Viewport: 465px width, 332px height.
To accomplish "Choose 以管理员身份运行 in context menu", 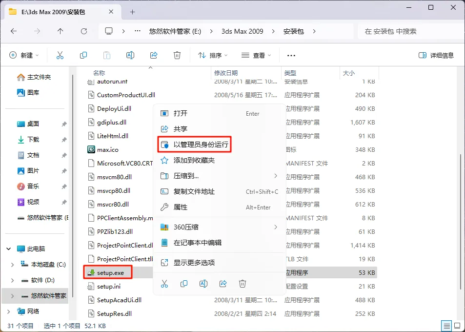I will pos(195,145).
